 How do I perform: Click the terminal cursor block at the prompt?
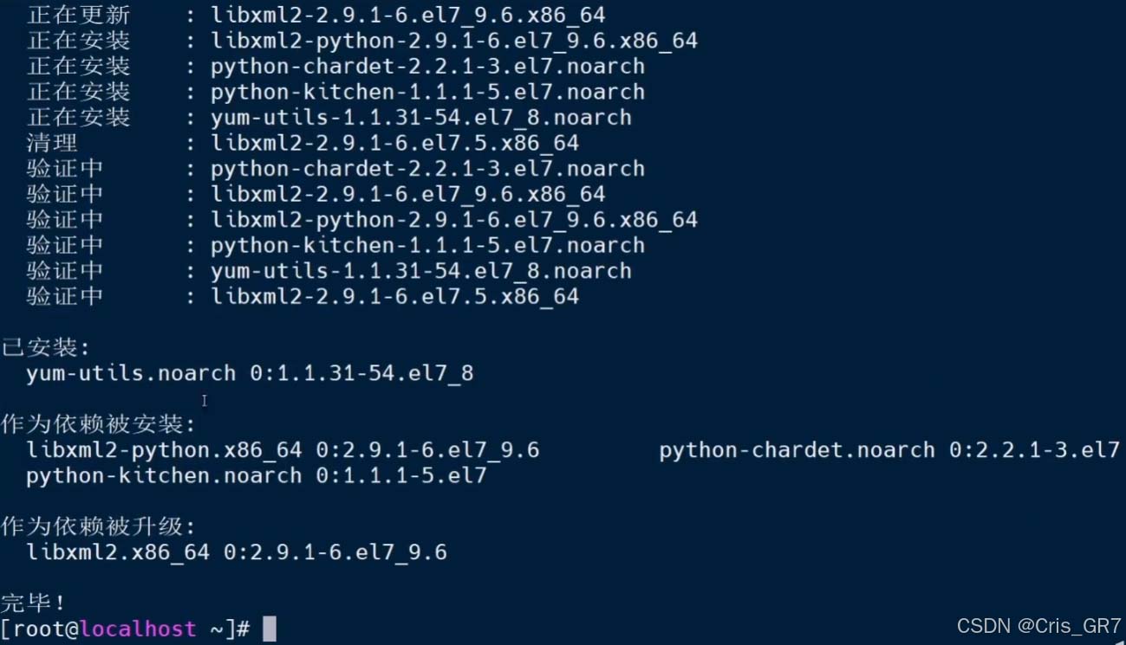tap(270, 629)
